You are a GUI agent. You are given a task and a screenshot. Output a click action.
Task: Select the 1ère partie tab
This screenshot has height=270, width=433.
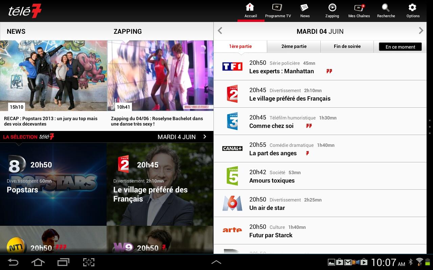pos(241,47)
